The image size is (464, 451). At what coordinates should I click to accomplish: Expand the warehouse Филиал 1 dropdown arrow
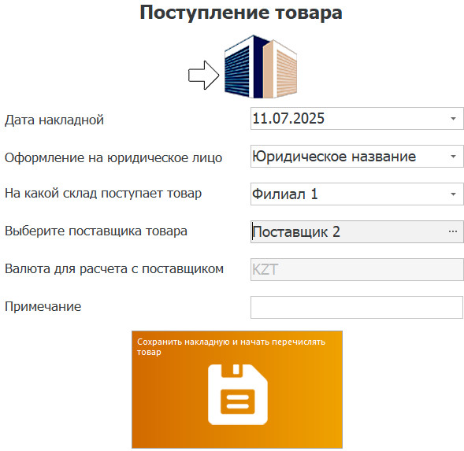coord(453,194)
